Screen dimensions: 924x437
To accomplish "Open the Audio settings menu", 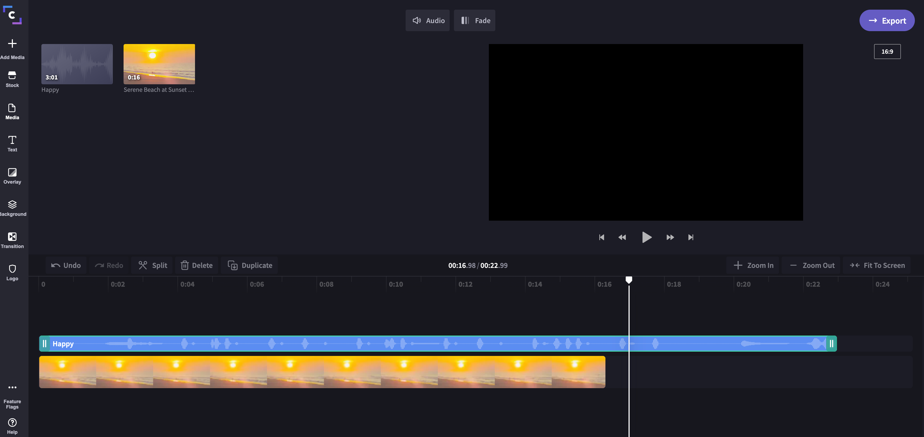I will (x=427, y=20).
